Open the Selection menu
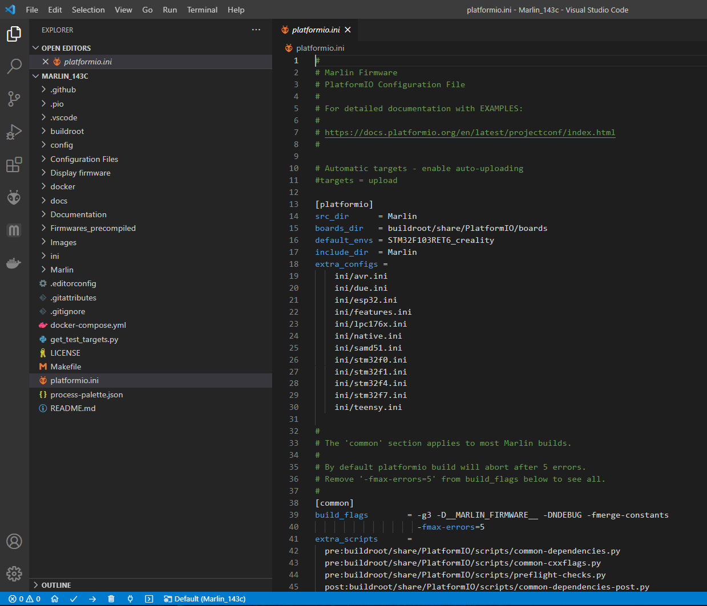The image size is (707, 606). point(88,10)
